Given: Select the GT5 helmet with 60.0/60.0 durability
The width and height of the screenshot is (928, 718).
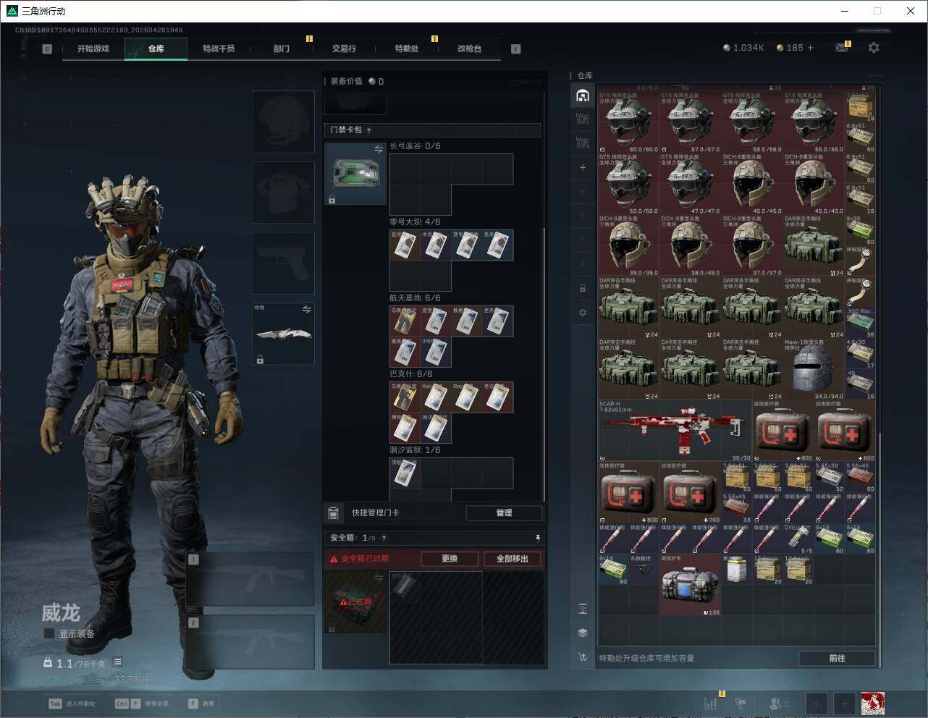Looking at the screenshot, I should (x=629, y=122).
